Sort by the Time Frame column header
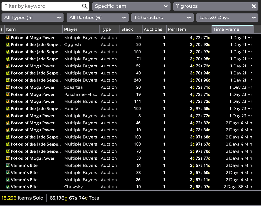261x206 pixels. coord(233,29)
